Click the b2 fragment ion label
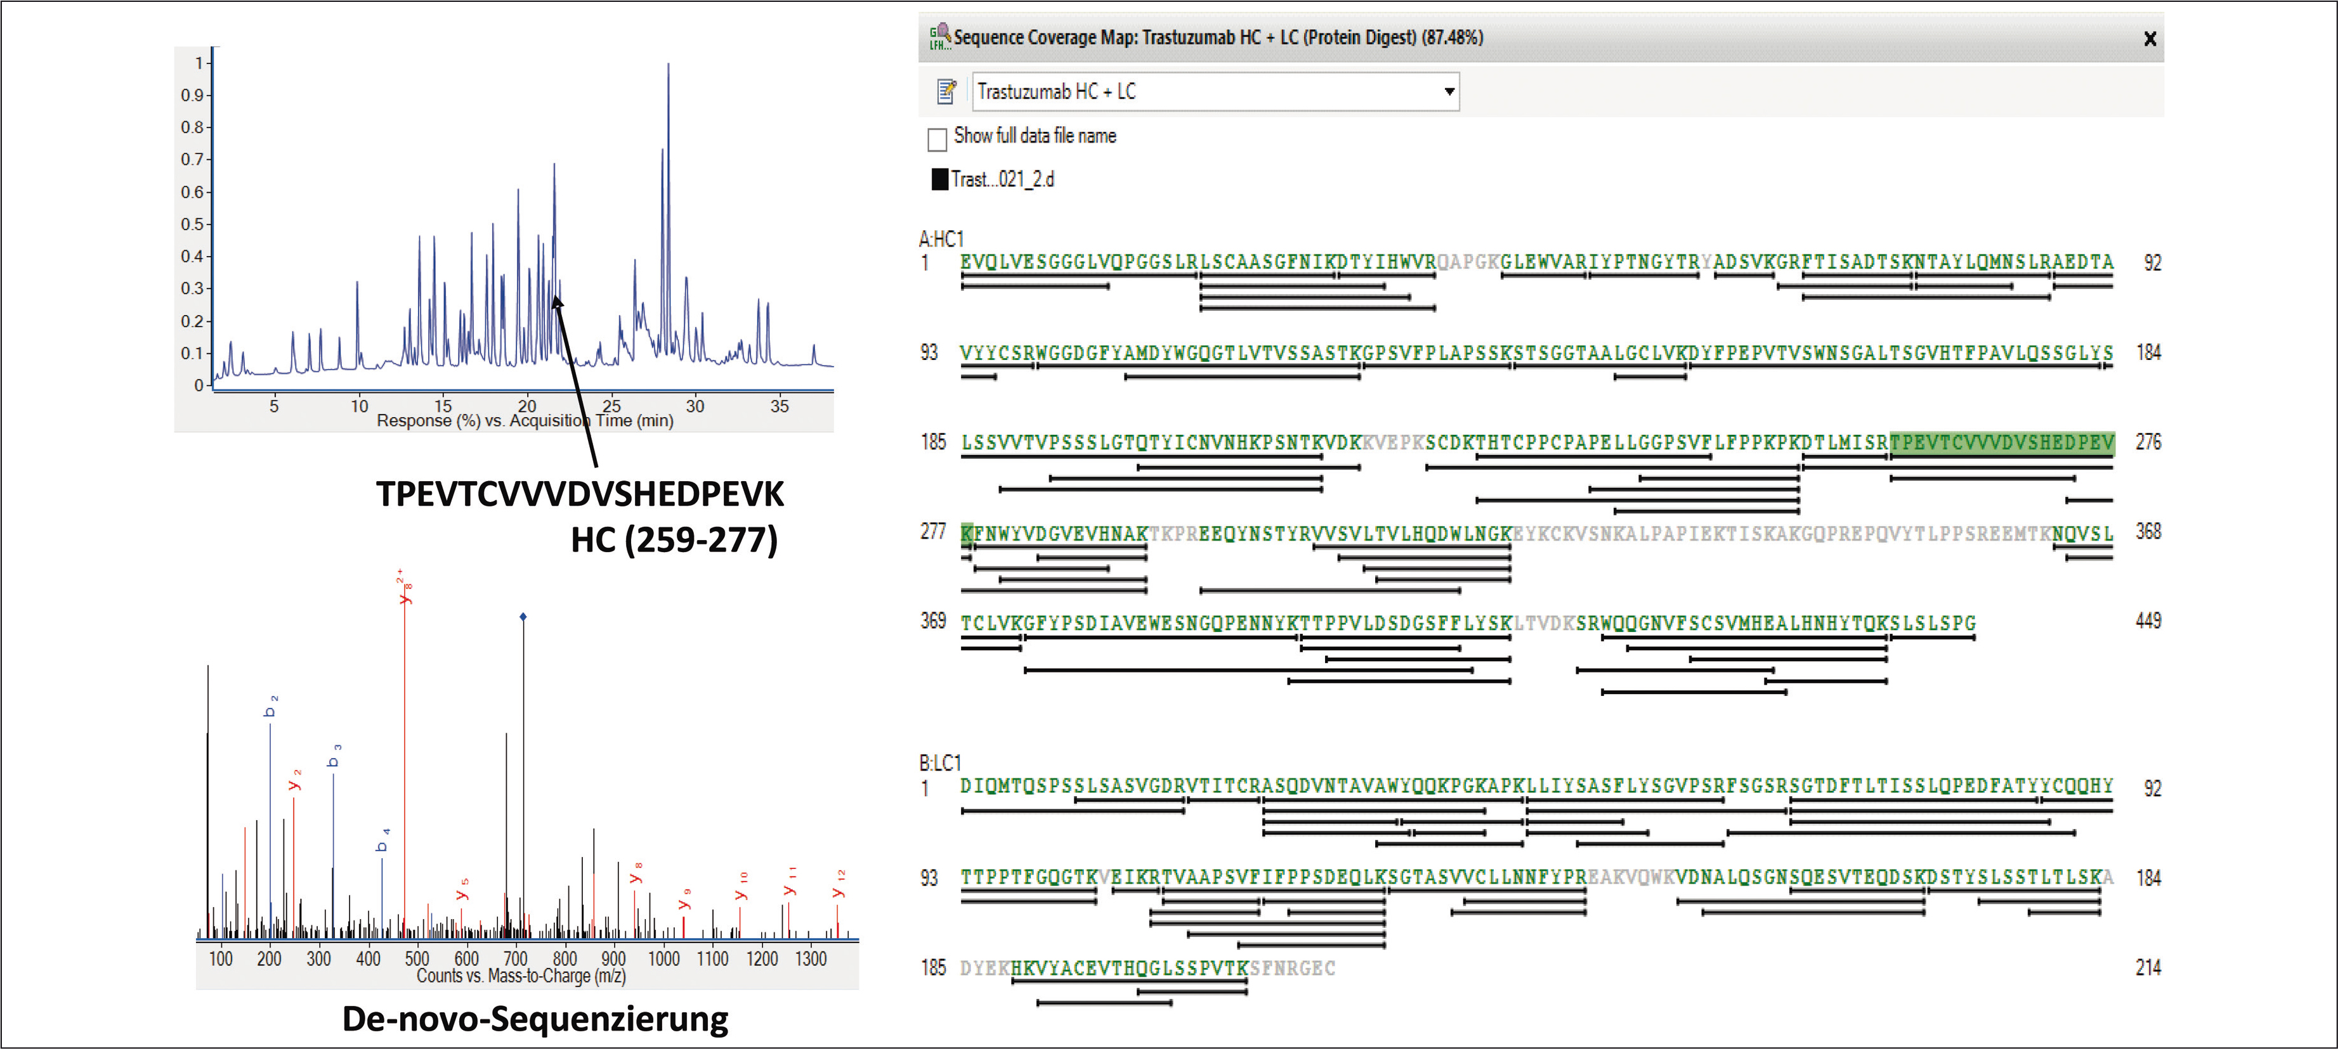This screenshot has width=2338, height=1049. (x=270, y=706)
